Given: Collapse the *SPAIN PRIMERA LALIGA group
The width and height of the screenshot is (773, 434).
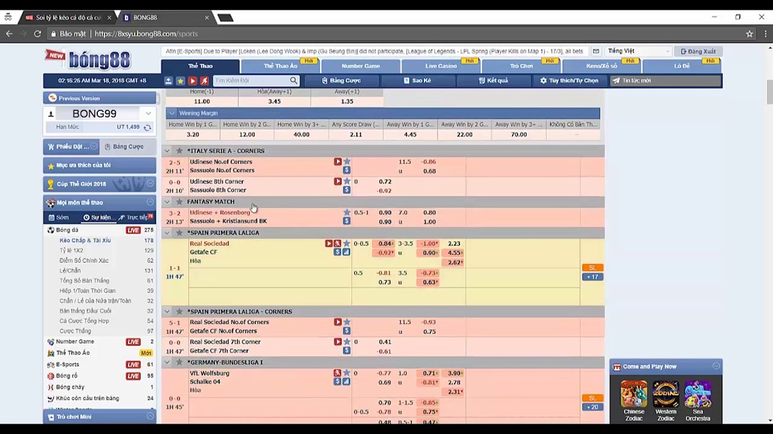Looking at the screenshot, I should coord(167,233).
